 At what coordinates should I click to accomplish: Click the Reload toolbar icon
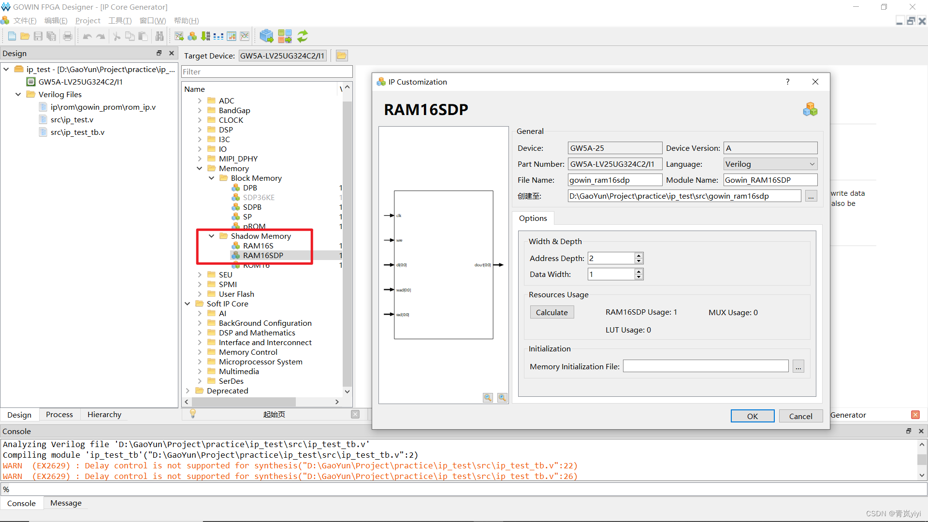coord(303,36)
